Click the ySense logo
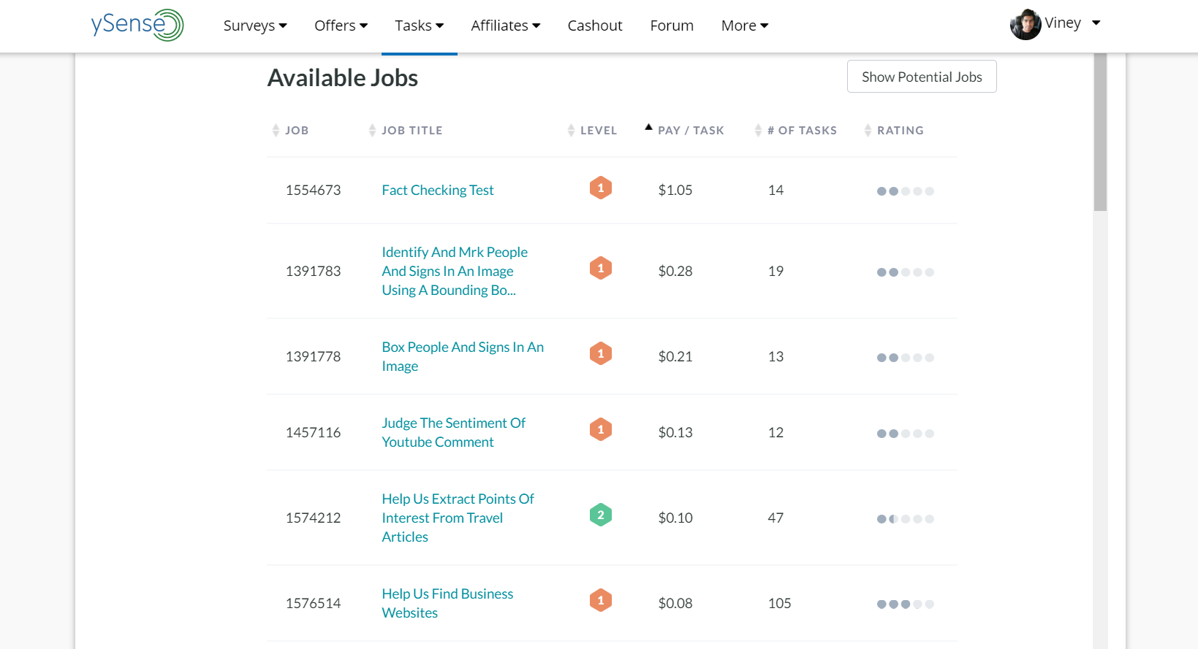1198x649 pixels. click(137, 25)
